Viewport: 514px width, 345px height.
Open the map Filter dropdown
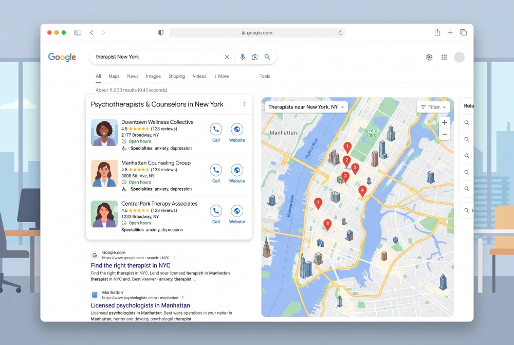pyautogui.click(x=433, y=107)
